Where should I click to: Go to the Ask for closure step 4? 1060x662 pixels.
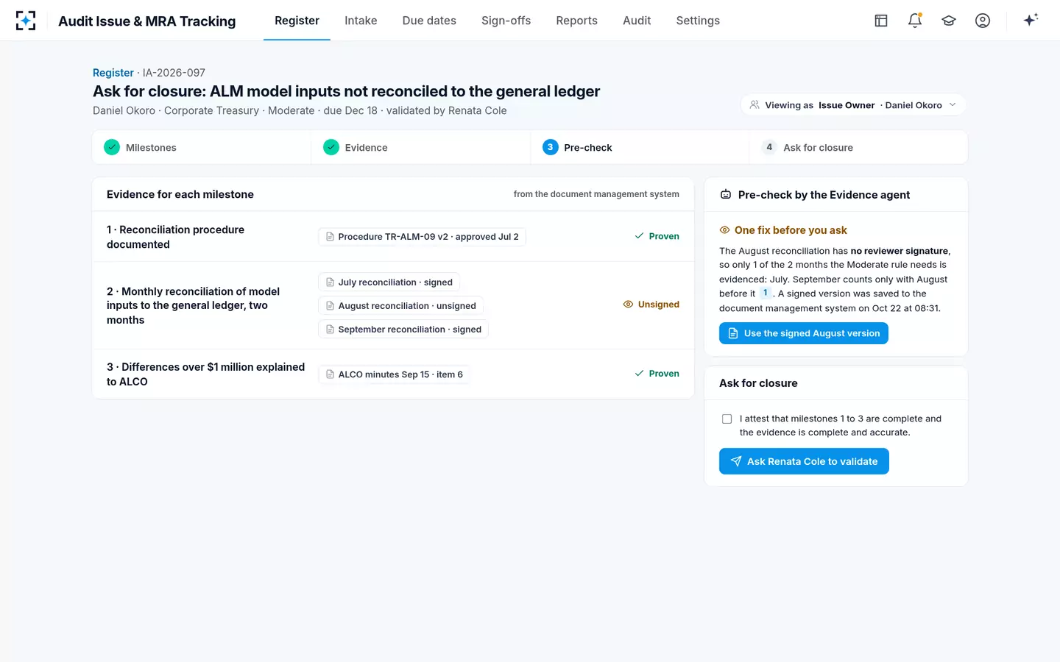pyautogui.click(x=858, y=147)
